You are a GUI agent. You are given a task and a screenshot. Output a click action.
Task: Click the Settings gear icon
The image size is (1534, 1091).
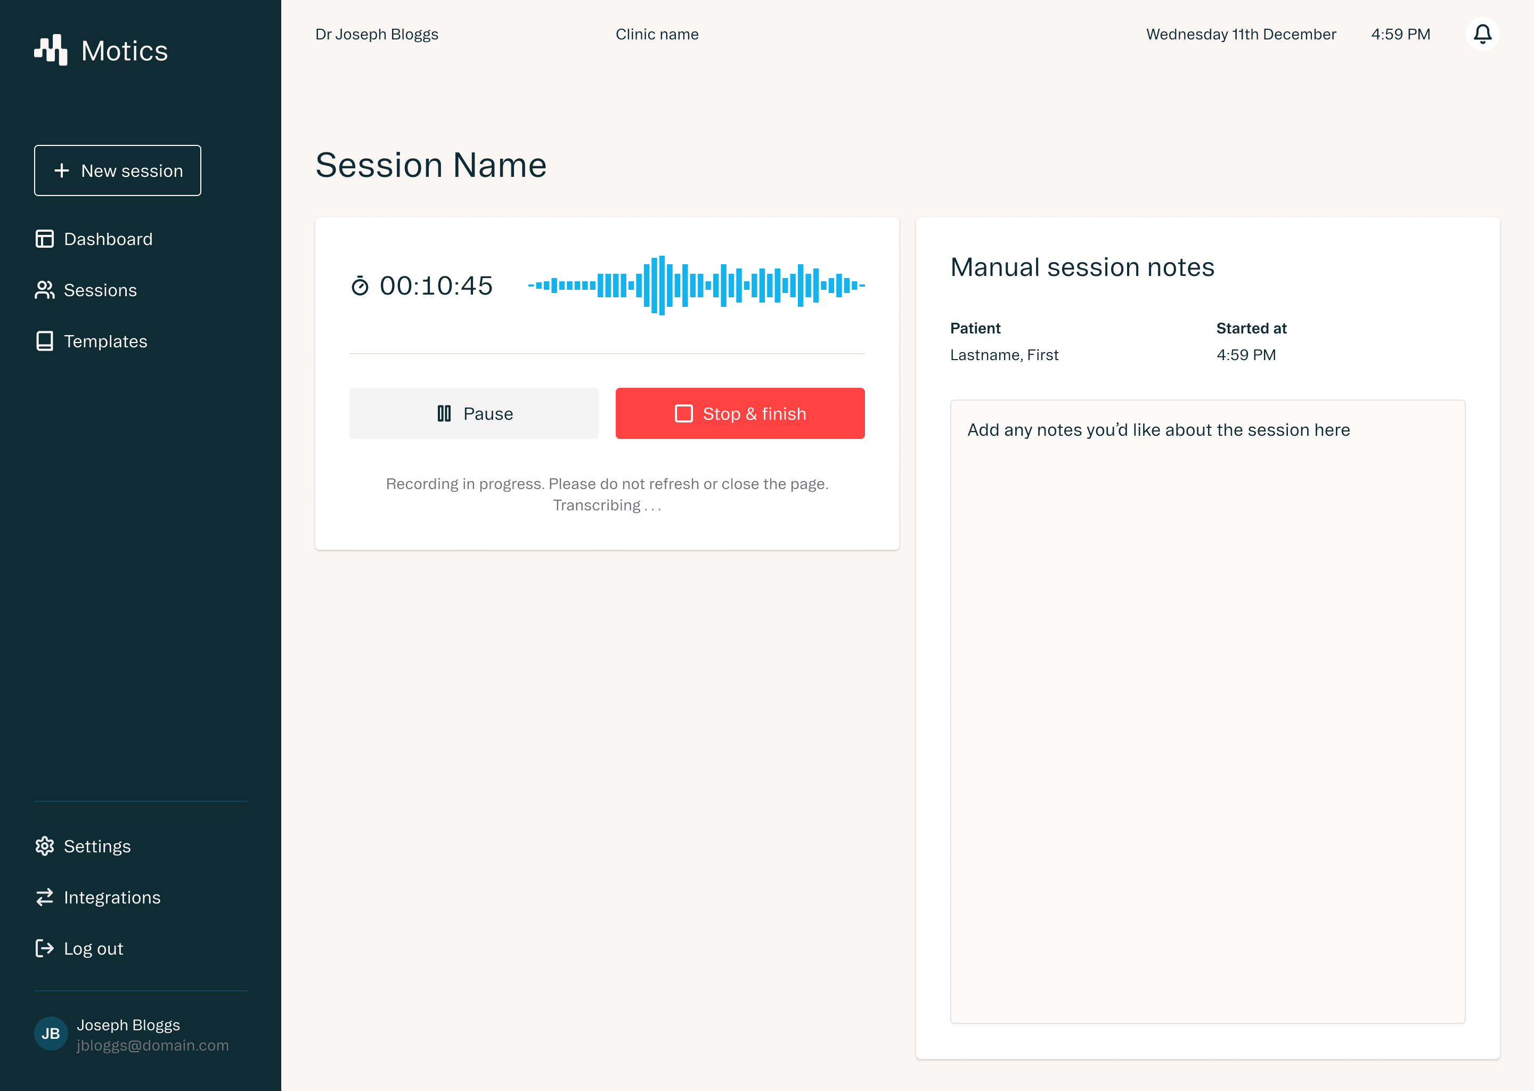tap(44, 846)
